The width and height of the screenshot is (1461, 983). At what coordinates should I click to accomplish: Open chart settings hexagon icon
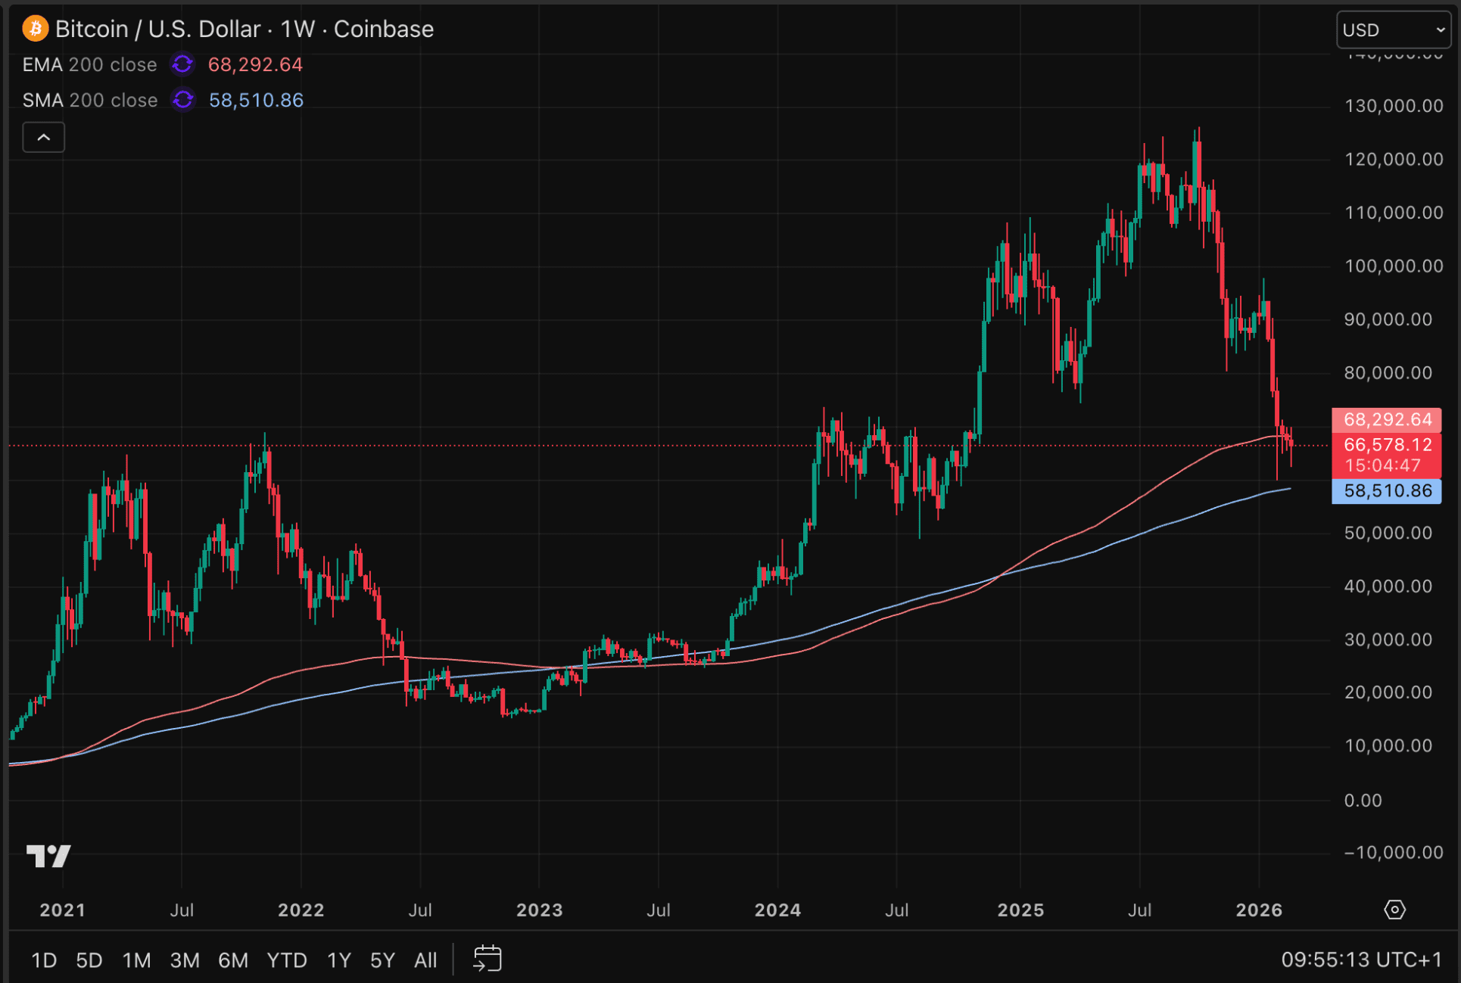(1394, 909)
